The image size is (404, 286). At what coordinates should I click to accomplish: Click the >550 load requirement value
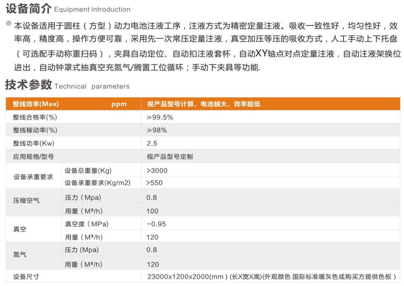154,183
